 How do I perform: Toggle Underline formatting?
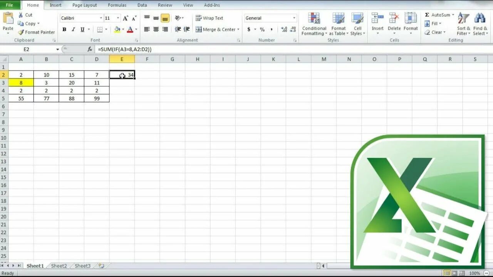pyautogui.click(x=82, y=29)
